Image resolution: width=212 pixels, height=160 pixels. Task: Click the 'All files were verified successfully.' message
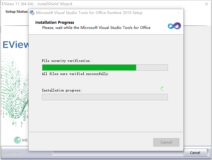tap(75, 74)
